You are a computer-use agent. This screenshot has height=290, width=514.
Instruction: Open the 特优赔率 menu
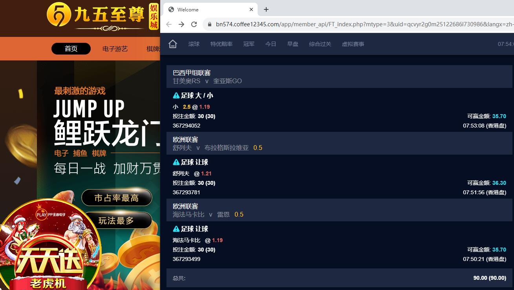(x=221, y=44)
